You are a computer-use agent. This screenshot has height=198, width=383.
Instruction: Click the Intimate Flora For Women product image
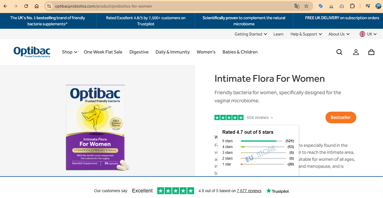[97, 128]
